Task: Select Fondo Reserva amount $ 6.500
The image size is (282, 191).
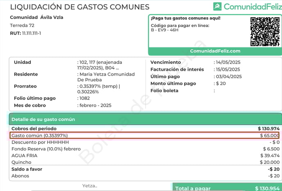Action: pyautogui.click(x=271, y=149)
